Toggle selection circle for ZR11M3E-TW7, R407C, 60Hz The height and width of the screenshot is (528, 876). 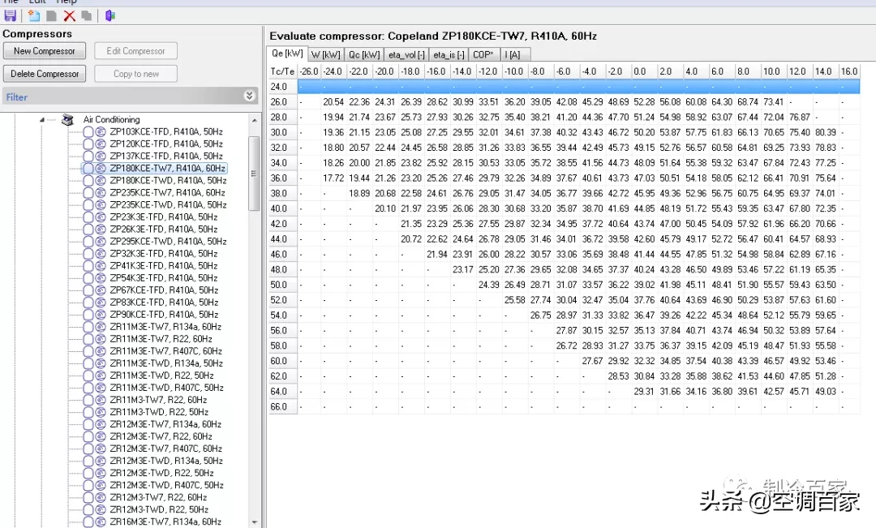(88, 351)
